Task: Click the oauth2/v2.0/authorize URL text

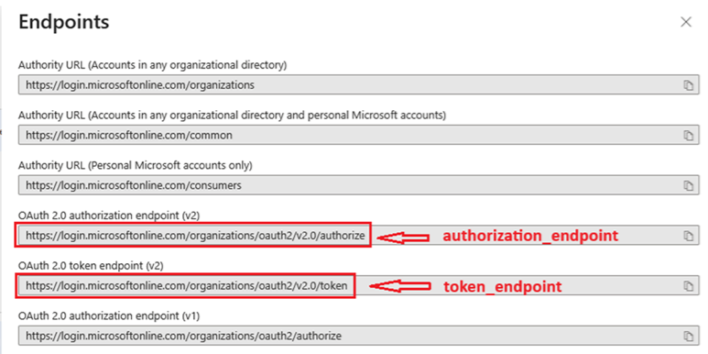Action: (x=195, y=235)
